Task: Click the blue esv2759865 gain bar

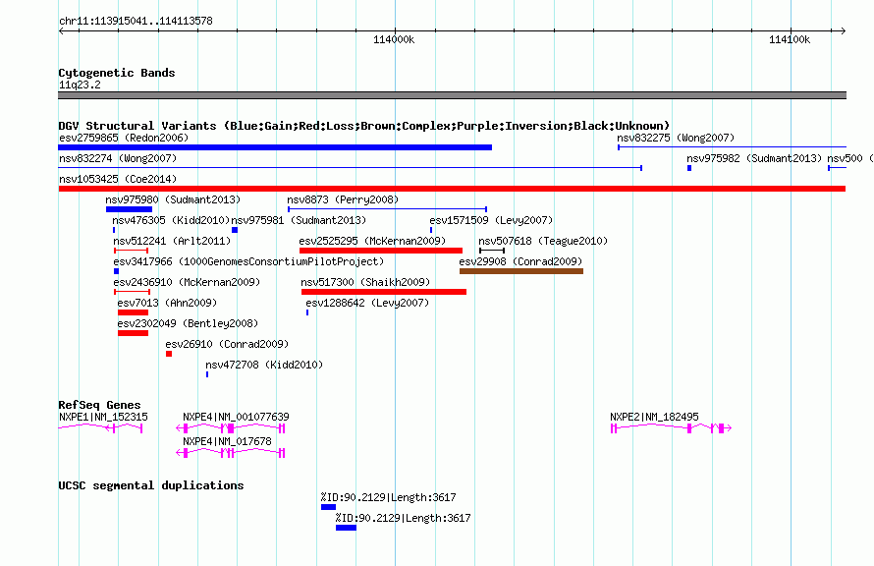Action: click(275, 147)
